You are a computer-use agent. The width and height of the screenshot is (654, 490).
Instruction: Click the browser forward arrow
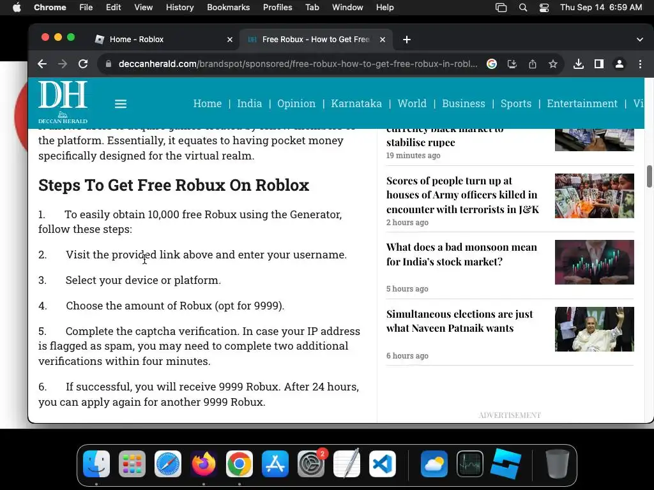[63, 64]
